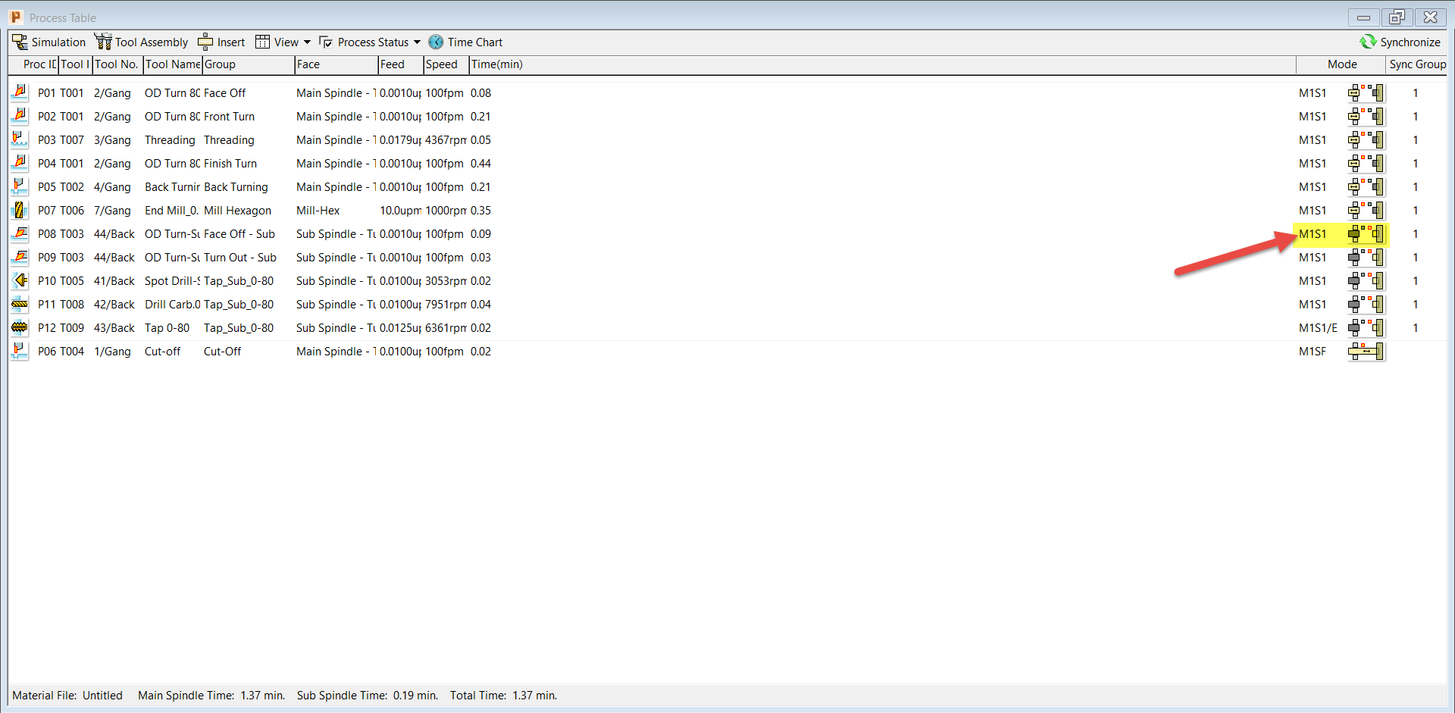Viewport: 1455px width, 713px height.
Task: Open the Time Chart
Action: [x=465, y=42]
